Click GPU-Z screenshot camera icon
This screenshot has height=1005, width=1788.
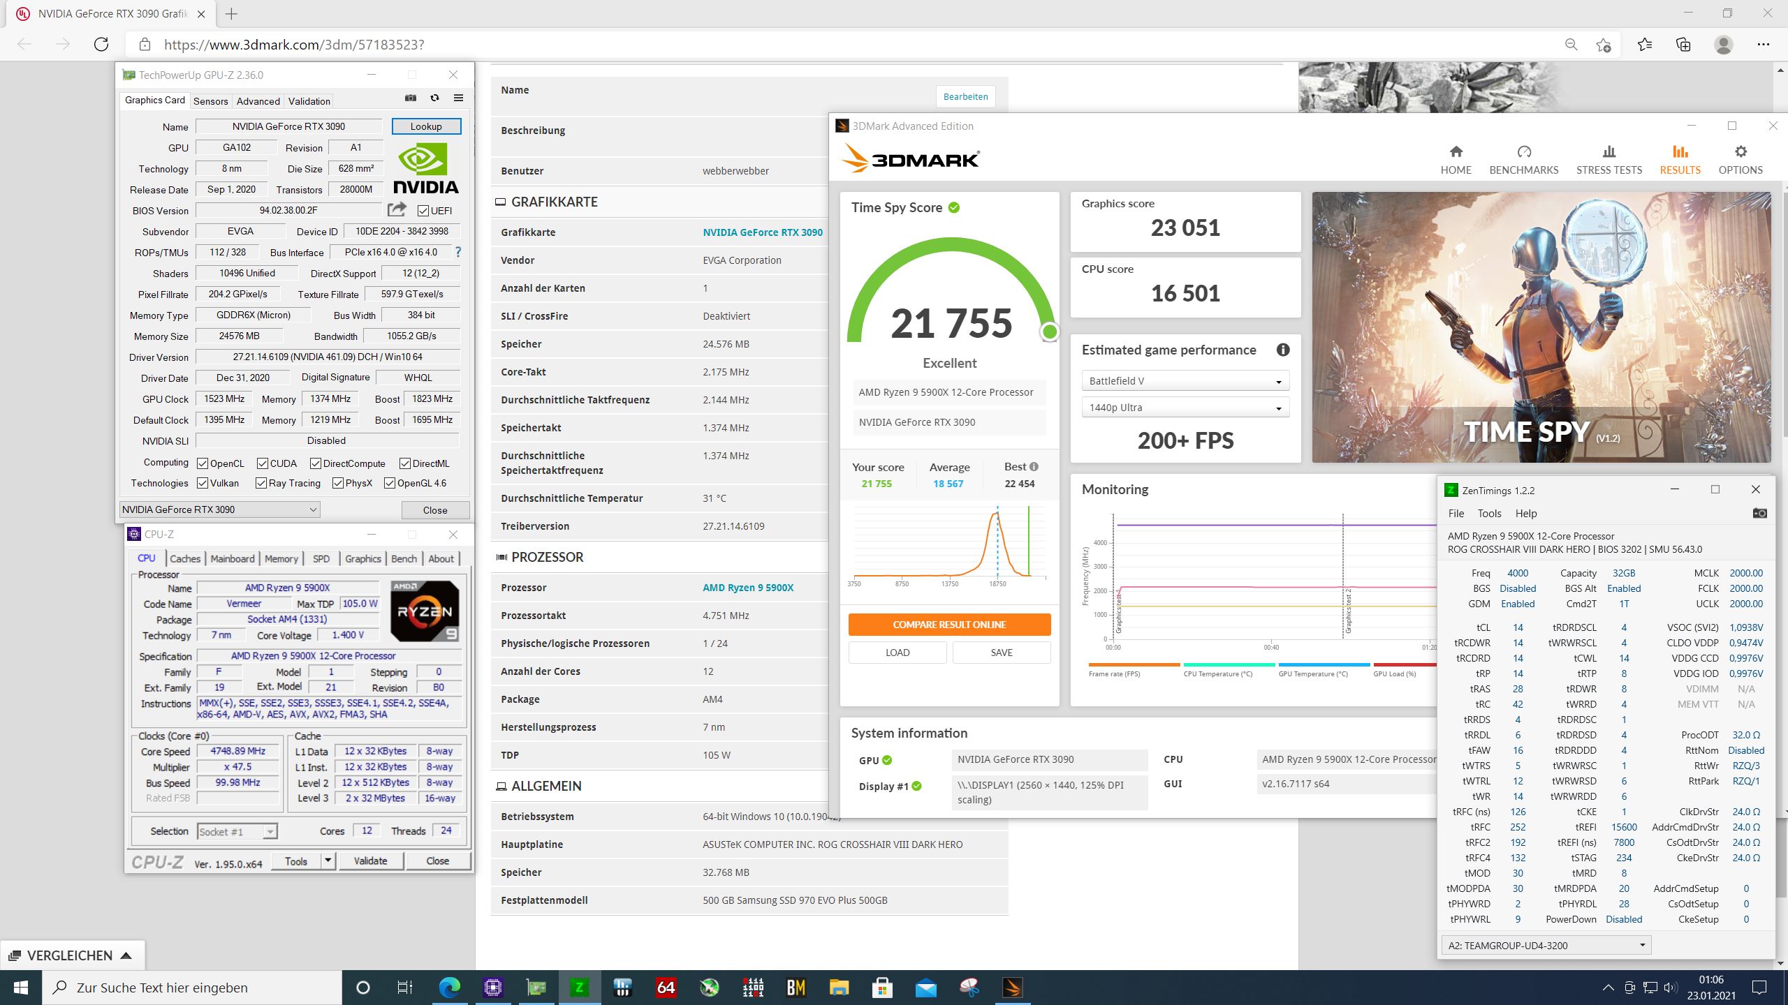pyautogui.click(x=411, y=98)
